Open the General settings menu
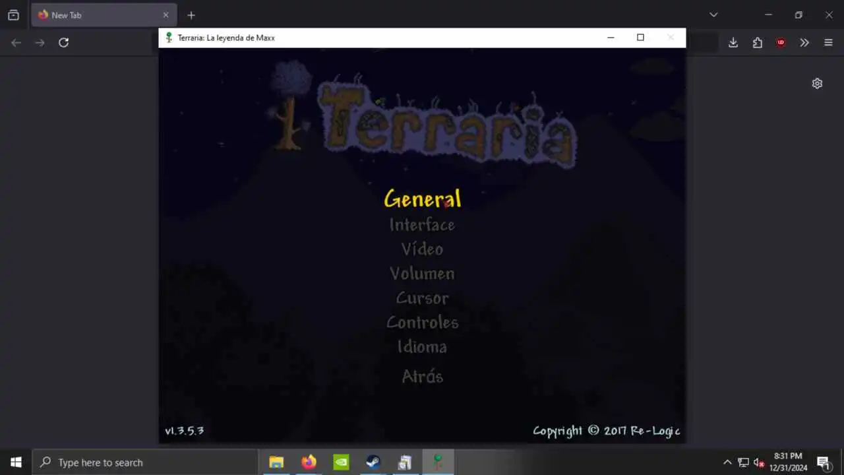This screenshot has width=844, height=475. coord(422,199)
